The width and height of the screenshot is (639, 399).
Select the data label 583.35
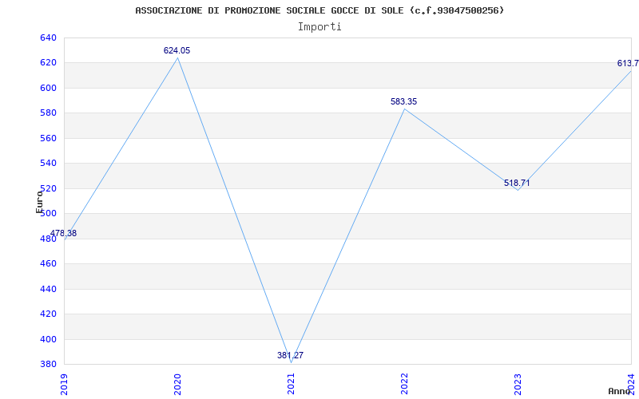[404, 101]
